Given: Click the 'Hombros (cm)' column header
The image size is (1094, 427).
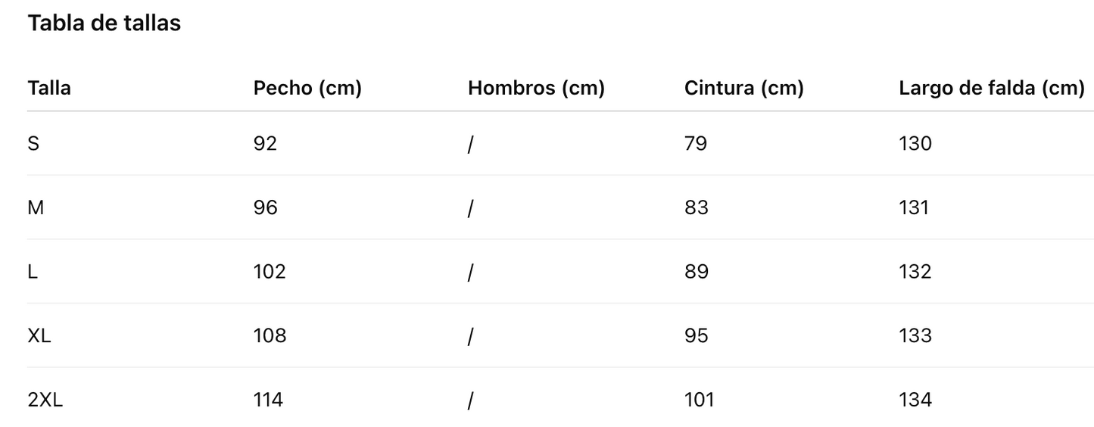Looking at the screenshot, I should click(x=536, y=89).
